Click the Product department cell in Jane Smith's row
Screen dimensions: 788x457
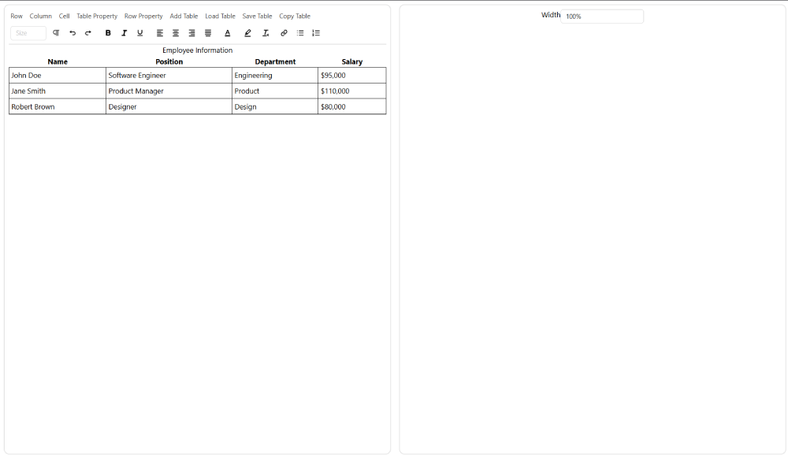(x=275, y=91)
